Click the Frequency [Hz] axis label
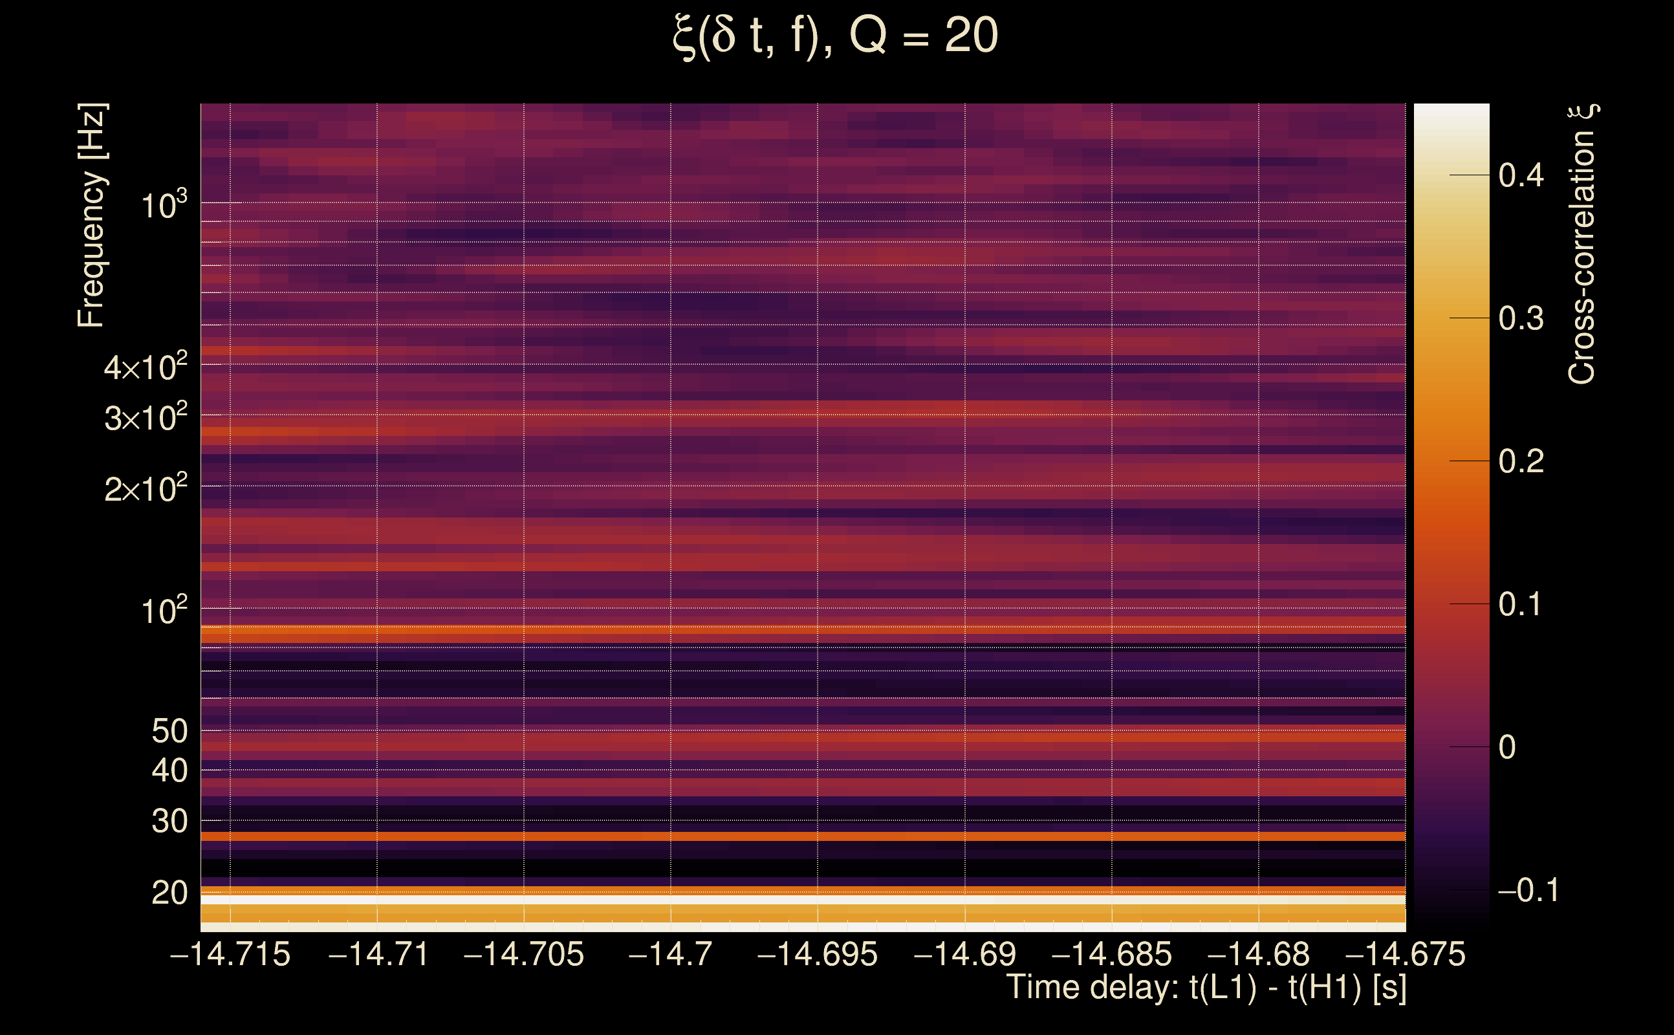Screen dimensions: 1674x1035 91,215
